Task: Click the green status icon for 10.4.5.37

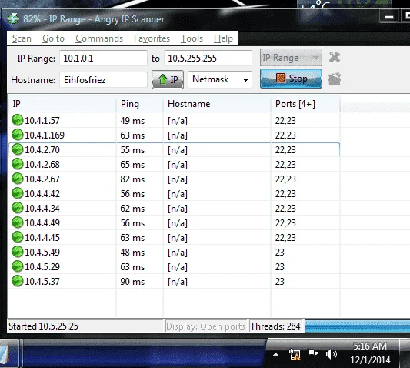Action: tap(18, 281)
